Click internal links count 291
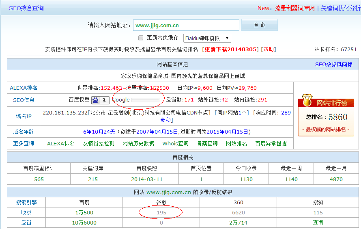Image resolution: width=361 pixels, height=229 pixels. point(262,100)
